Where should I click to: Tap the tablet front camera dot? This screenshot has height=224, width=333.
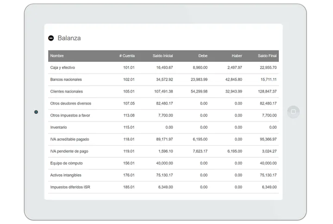(36, 112)
